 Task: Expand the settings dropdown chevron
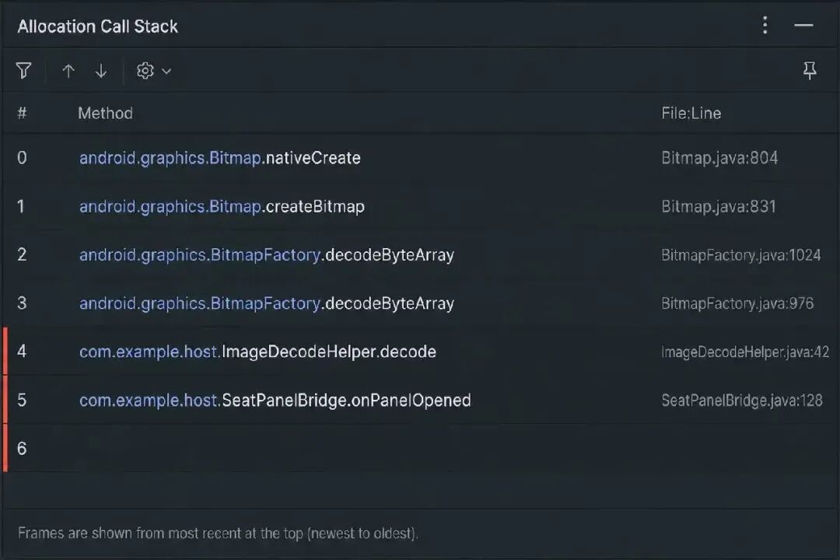(x=166, y=71)
